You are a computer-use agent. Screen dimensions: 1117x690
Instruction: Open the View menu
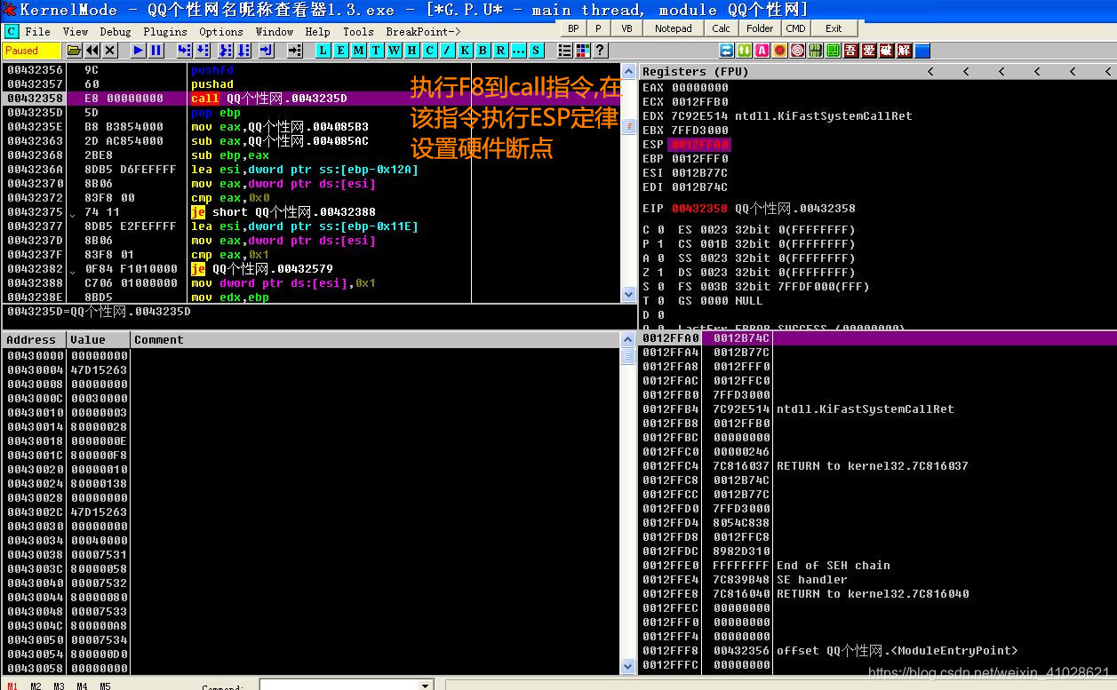tap(76, 31)
